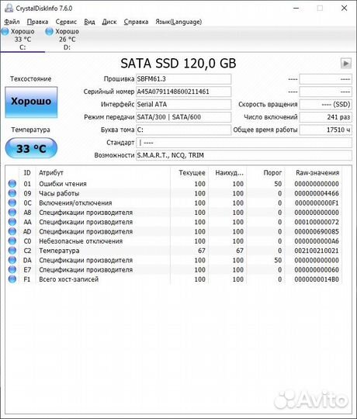The image size is (357, 419).
Task: Click raw value 0000000000A6
Action: pyautogui.click(x=317, y=241)
